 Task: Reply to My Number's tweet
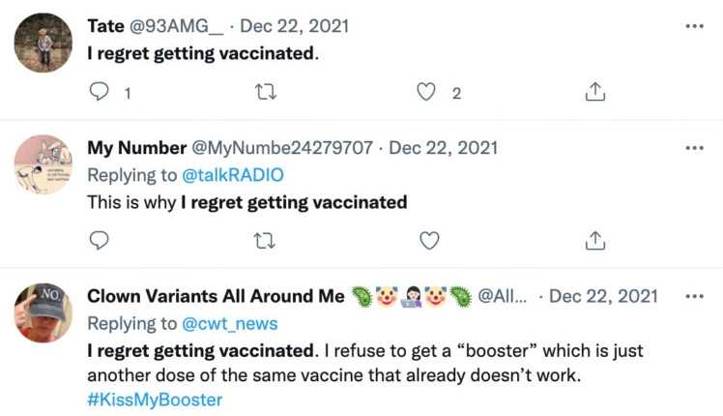point(100,239)
